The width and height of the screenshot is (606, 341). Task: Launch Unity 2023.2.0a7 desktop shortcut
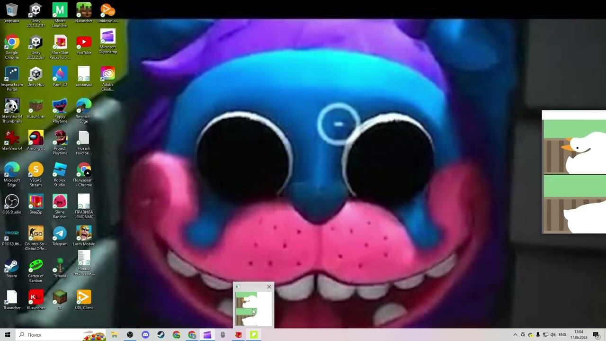36,47
